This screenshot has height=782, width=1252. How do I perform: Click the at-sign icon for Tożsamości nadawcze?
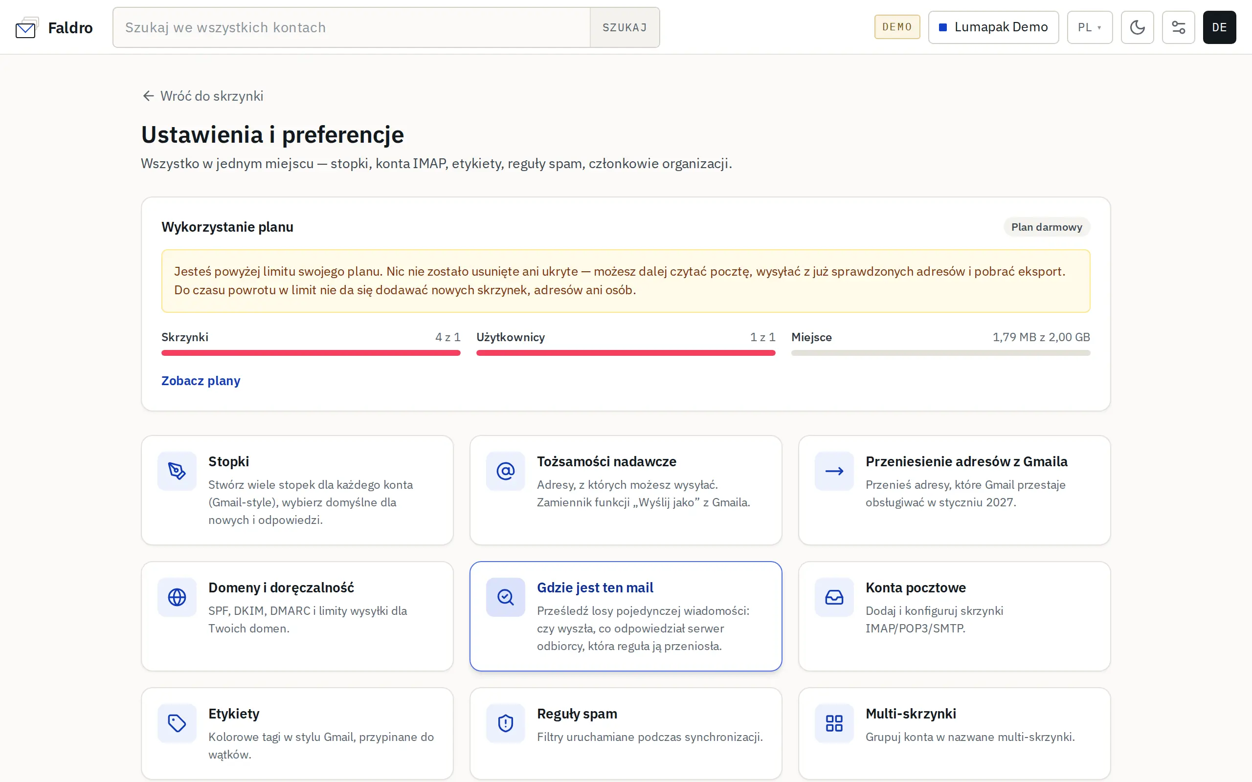(x=506, y=471)
